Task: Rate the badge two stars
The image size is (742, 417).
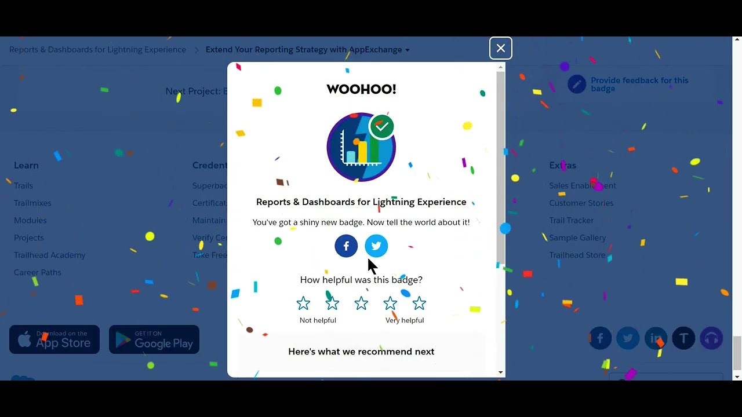Action: click(x=332, y=303)
